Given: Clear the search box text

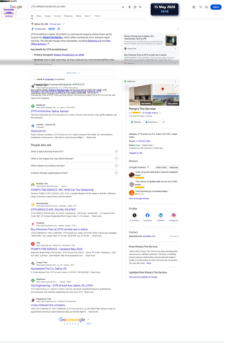Looking at the screenshot, I should coord(123,7).
